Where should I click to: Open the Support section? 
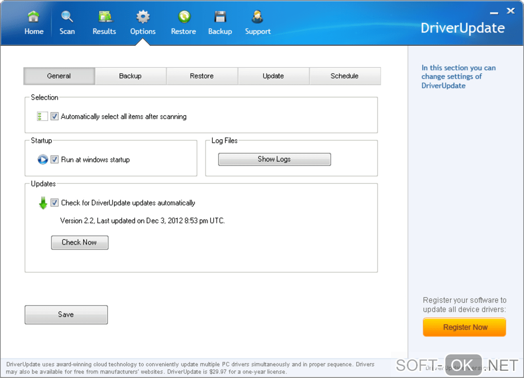click(258, 23)
